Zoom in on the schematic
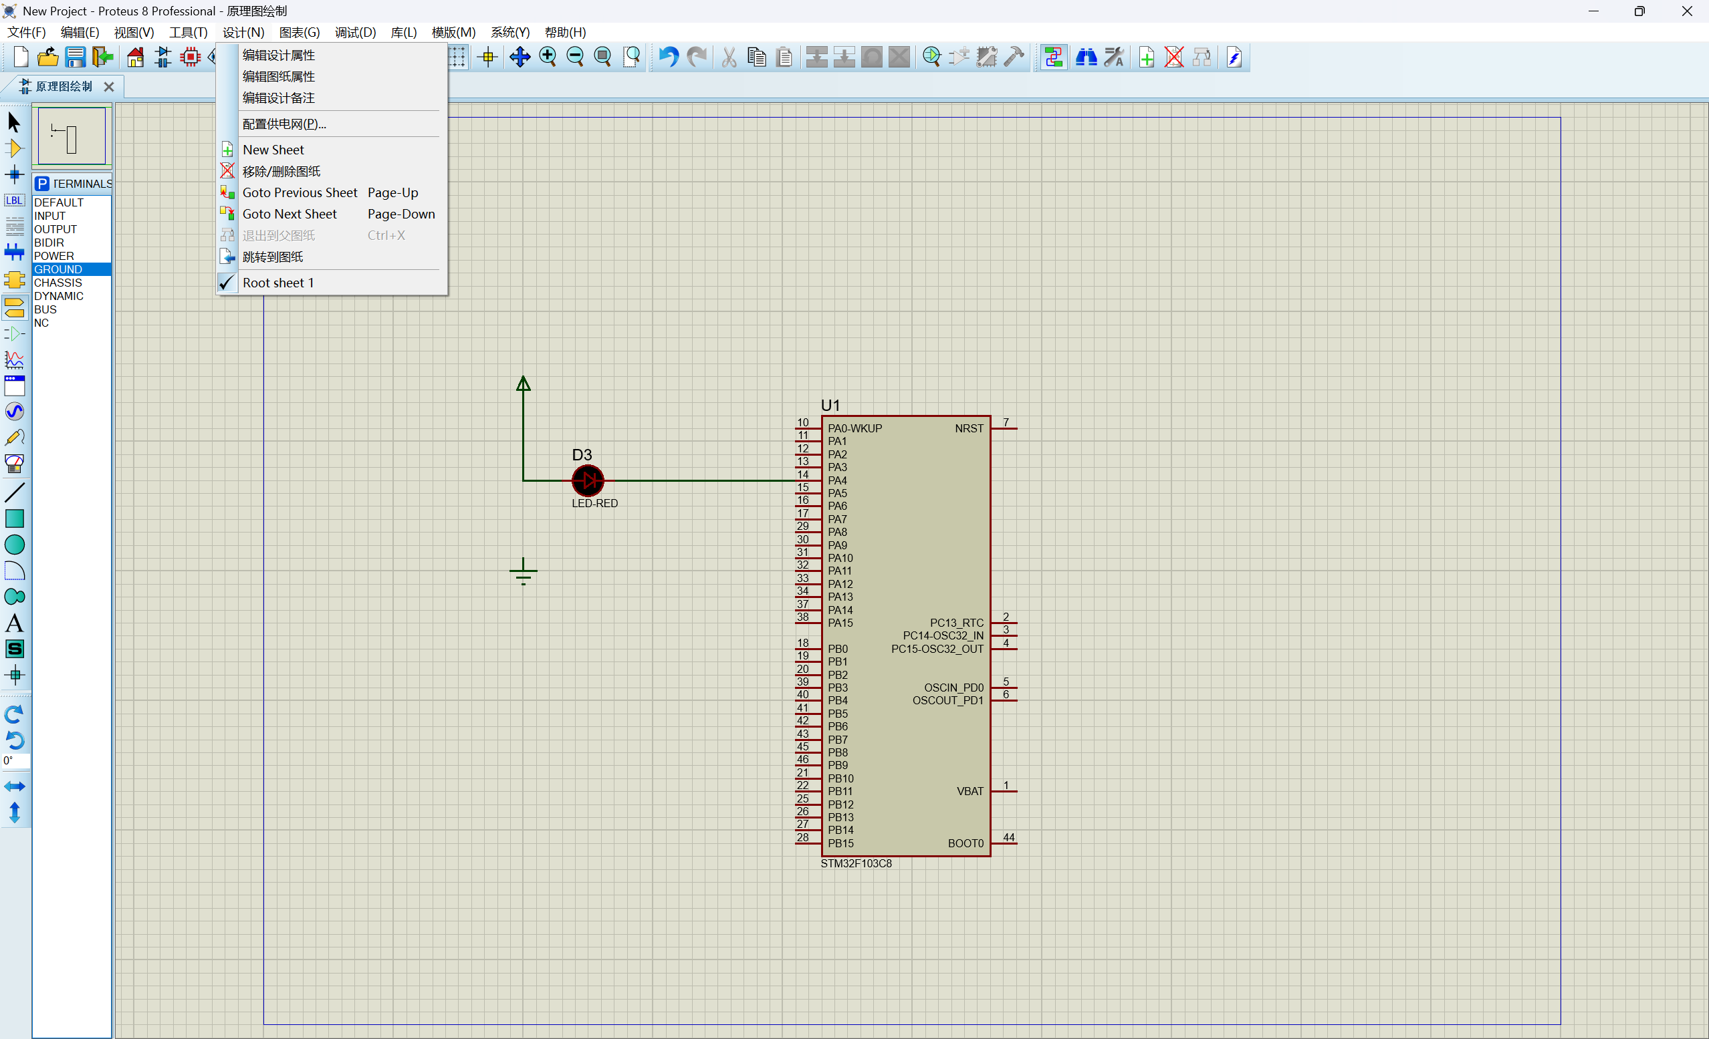 coord(548,57)
